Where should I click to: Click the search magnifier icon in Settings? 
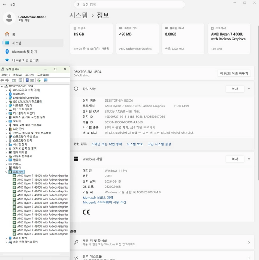pyautogui.click(x=78, y=4)
